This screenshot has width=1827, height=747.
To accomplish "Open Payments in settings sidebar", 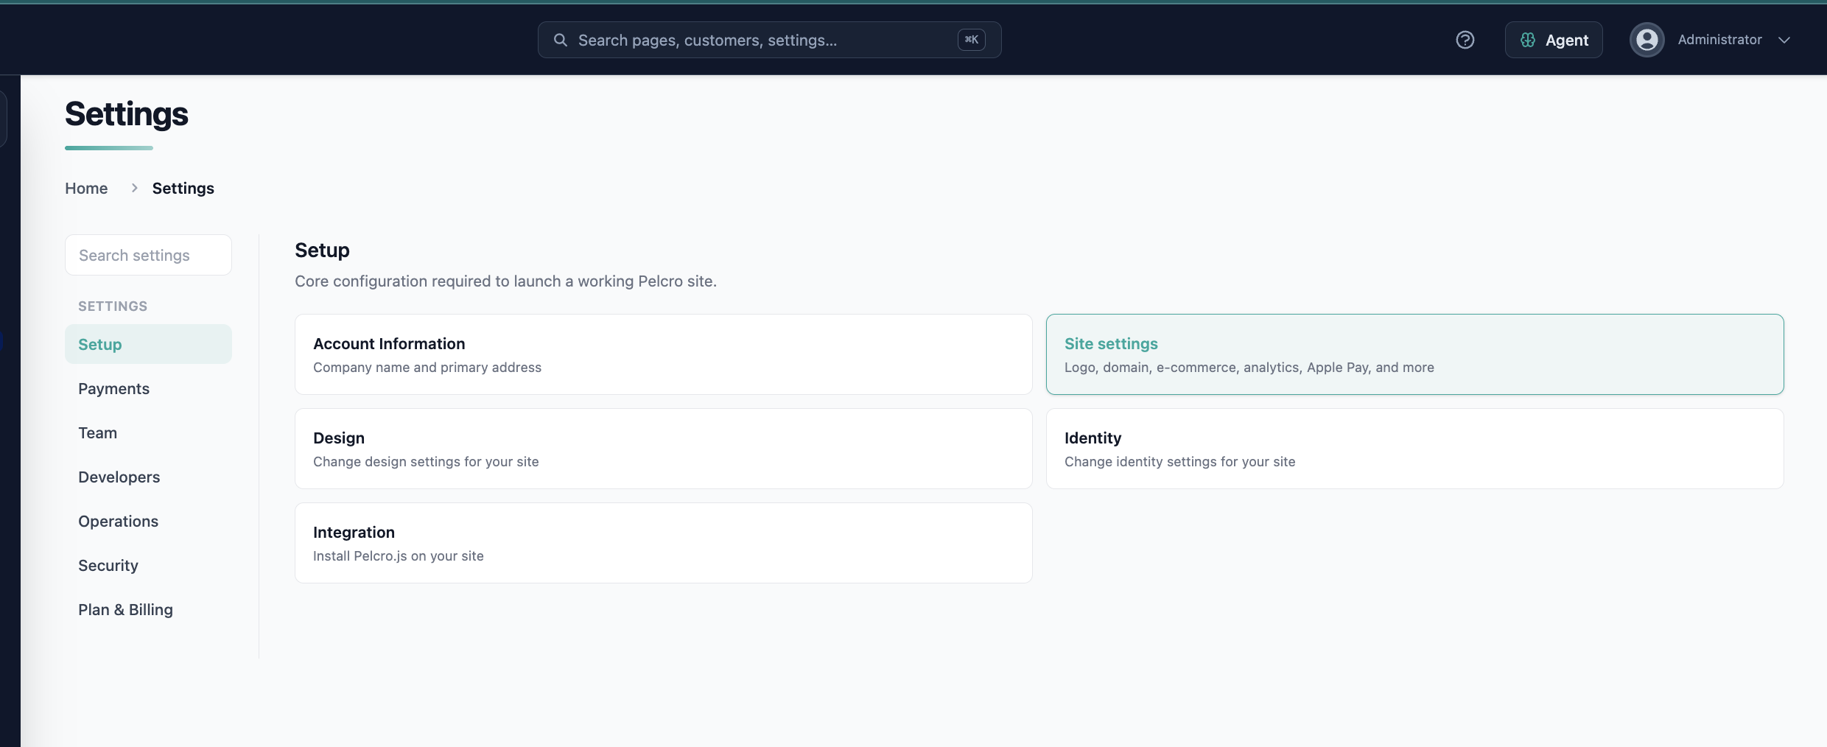I will coord(148,388).
